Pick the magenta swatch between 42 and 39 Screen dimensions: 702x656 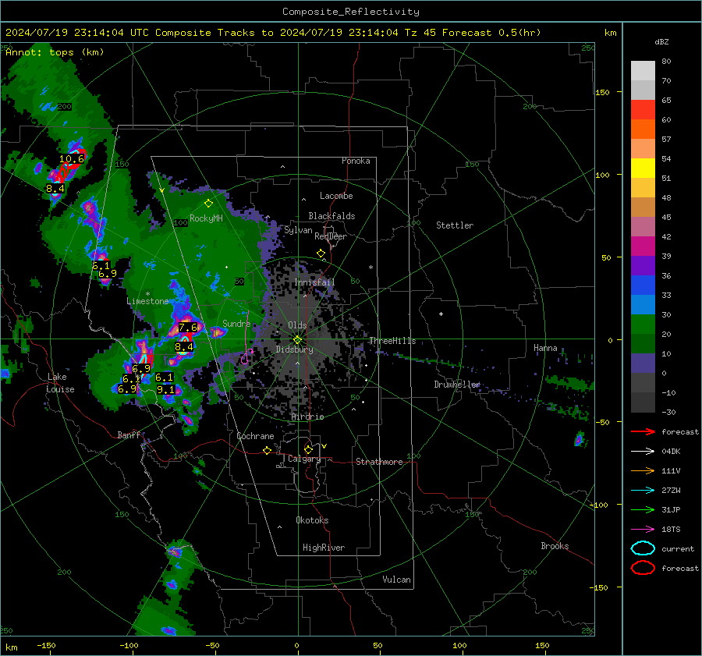click(643, 246)
